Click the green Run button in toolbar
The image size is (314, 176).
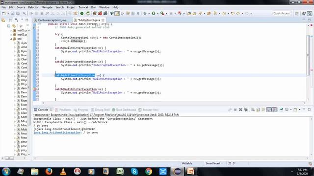point(154,13)
